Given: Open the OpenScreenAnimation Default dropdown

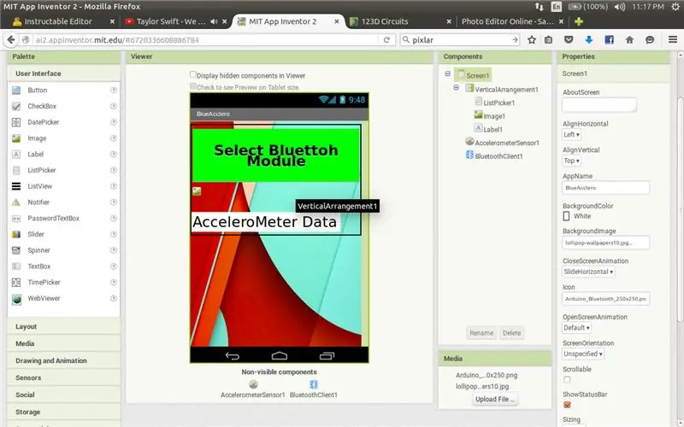Looking at the screenshot, I should [x=576, y=328].
